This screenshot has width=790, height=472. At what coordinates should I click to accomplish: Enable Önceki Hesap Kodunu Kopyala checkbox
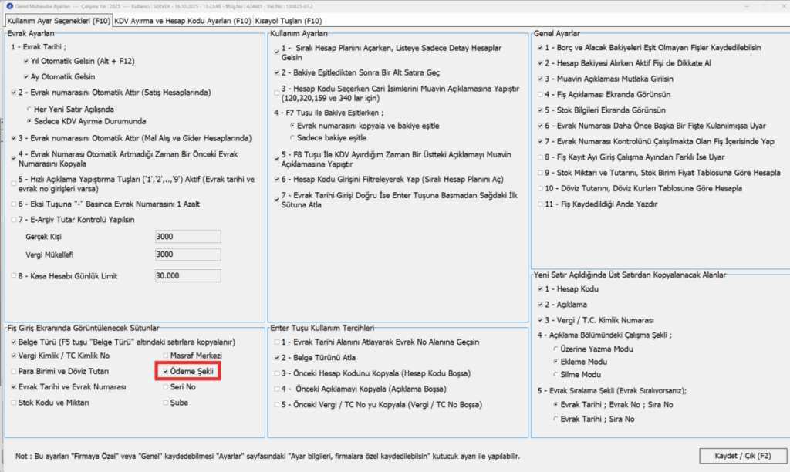coord(277,373)
